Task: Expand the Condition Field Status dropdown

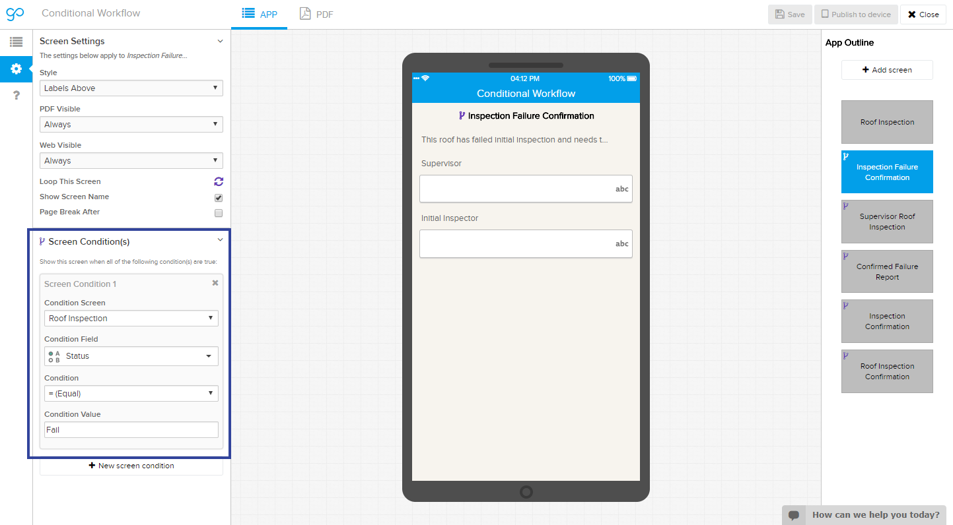Action: coord(131,356)
